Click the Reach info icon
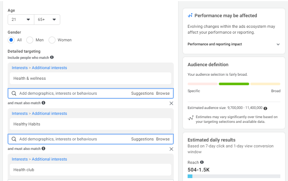This screenshot has width=288, height=181. (x=202, y=162)
